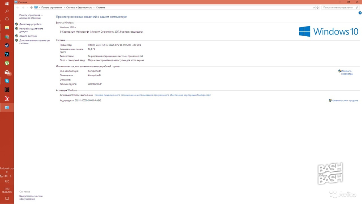Viewport: 362px width, 204px height.
Task: Launch Google Chrome from the taskbar
Action: click(x=7, y=37)
